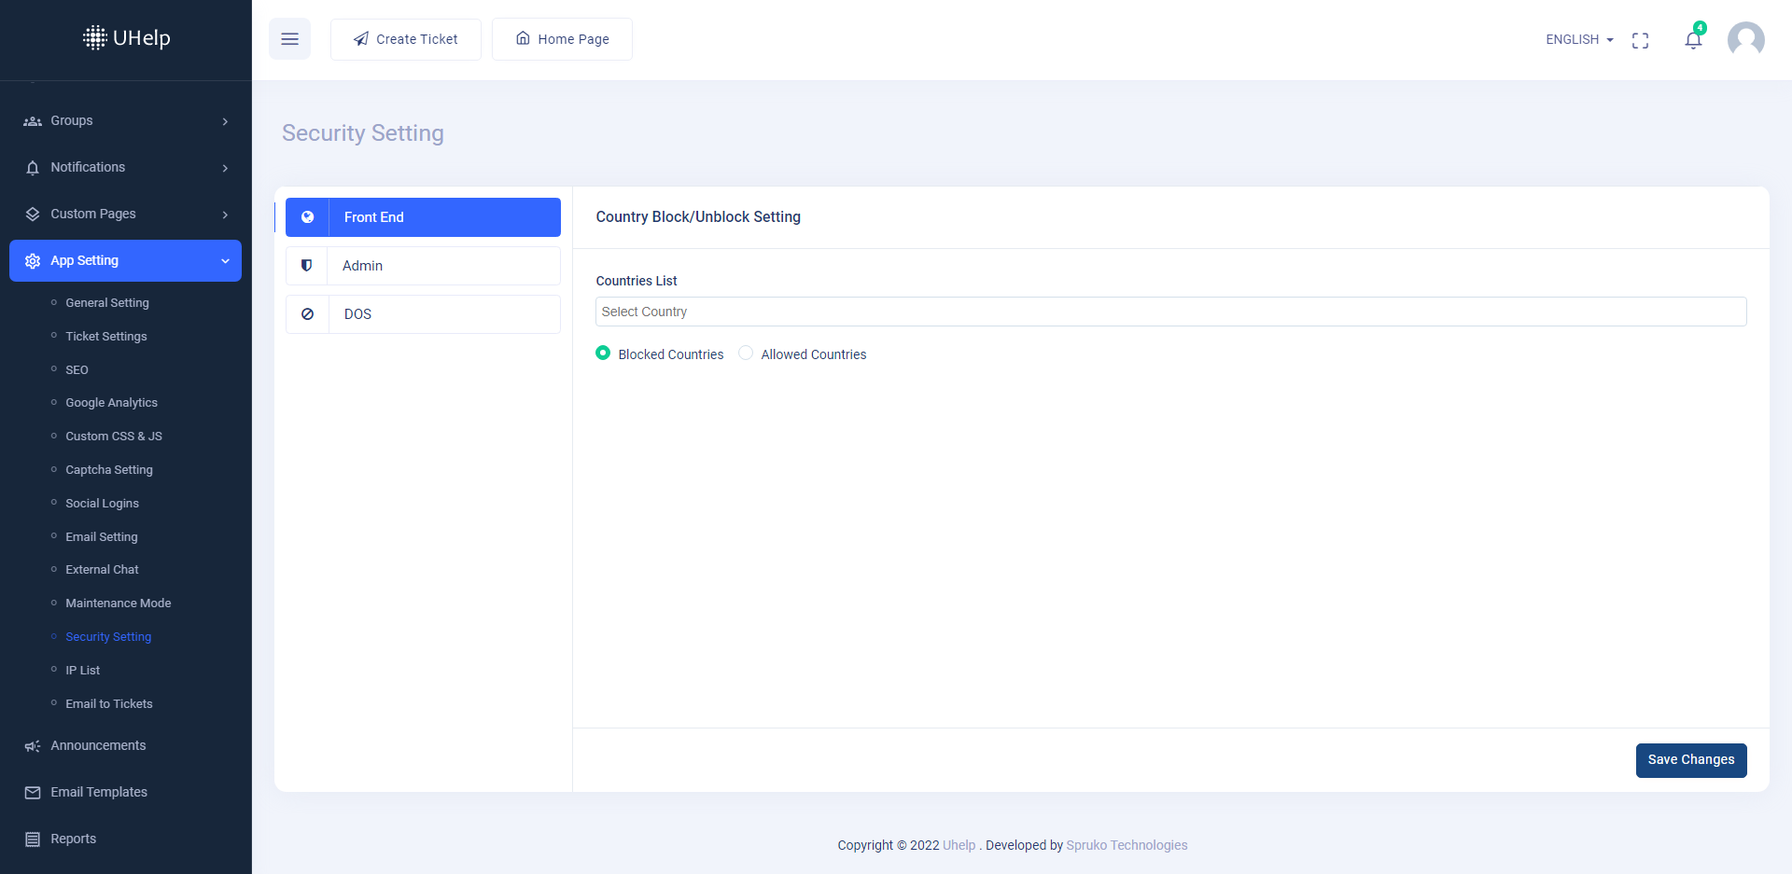Viewport: 1792px width, 874px height.
Task: Click the UHelp logo
Action: [x=126, y=38]
